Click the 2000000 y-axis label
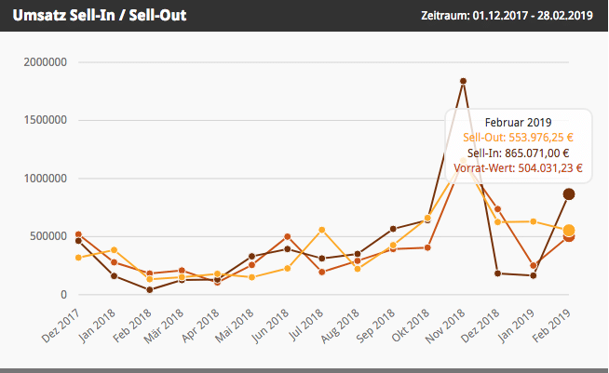 (46, 62)
